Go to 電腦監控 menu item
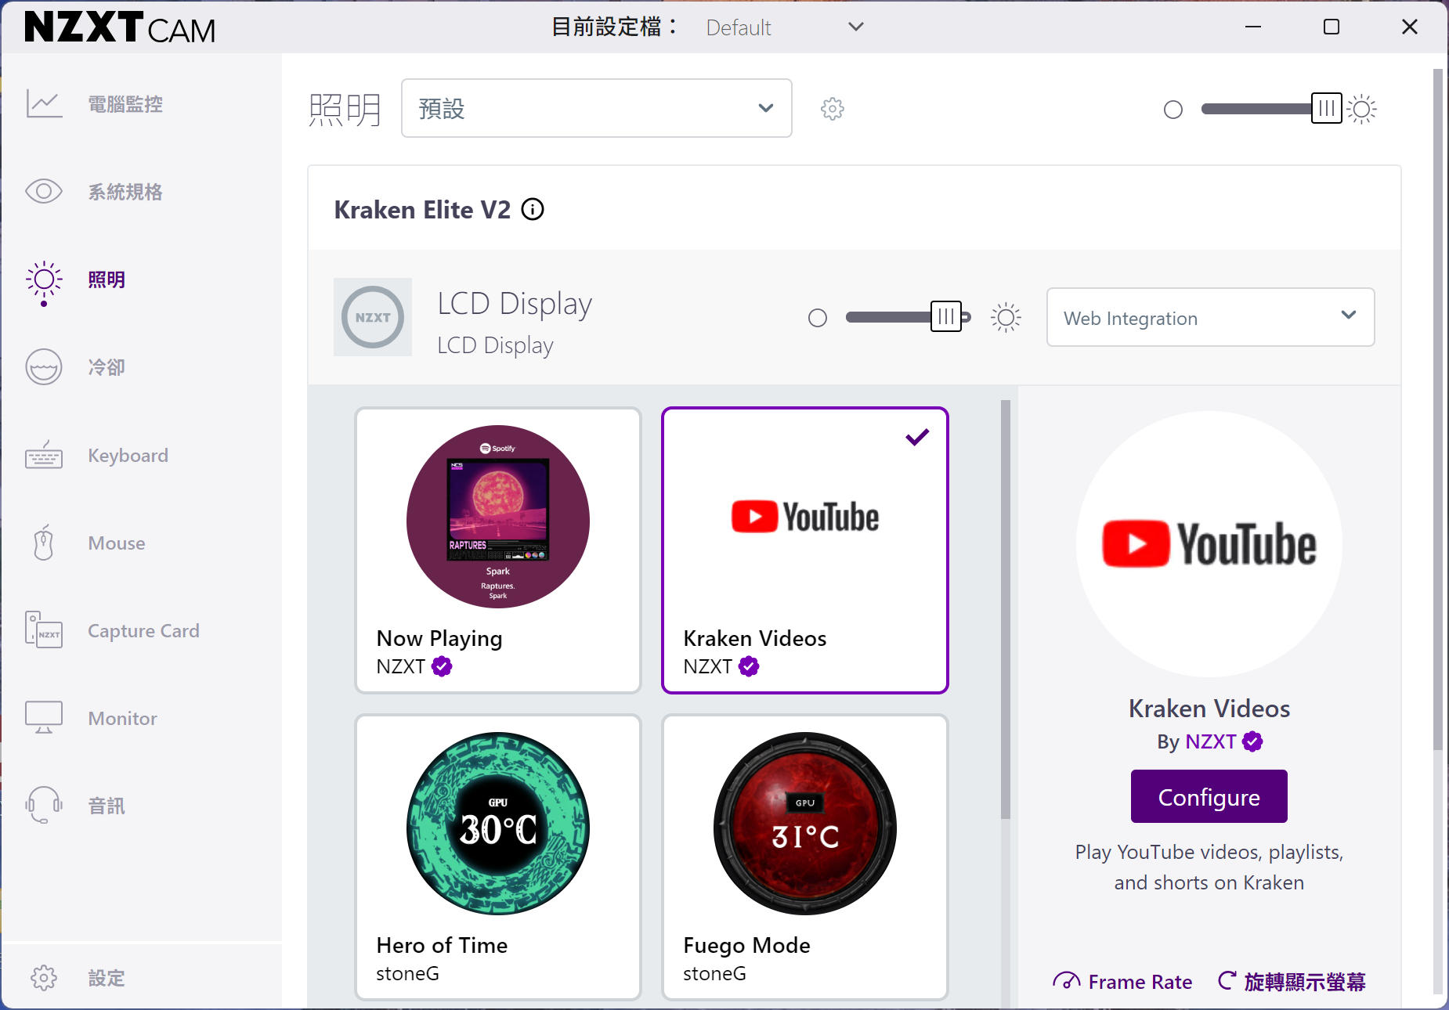Screen dimensions: 1449x1010 point(125,104)
